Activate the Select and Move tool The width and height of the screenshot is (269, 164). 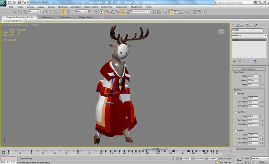pos(64,12)
